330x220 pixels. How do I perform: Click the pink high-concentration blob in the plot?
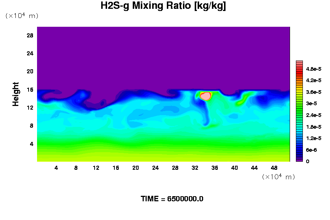206,96
